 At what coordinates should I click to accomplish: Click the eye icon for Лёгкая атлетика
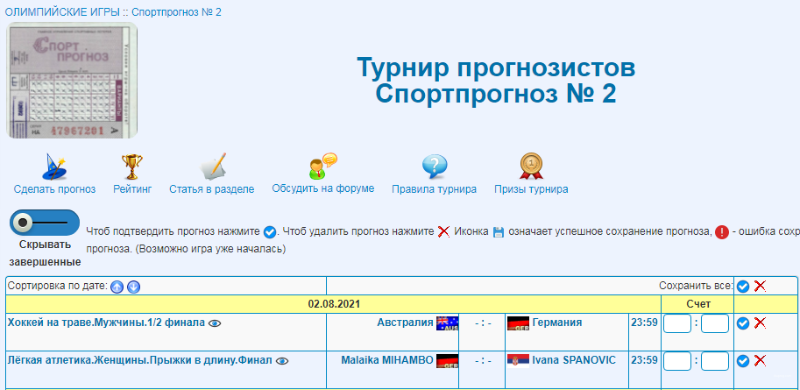[x=282, y=361]
